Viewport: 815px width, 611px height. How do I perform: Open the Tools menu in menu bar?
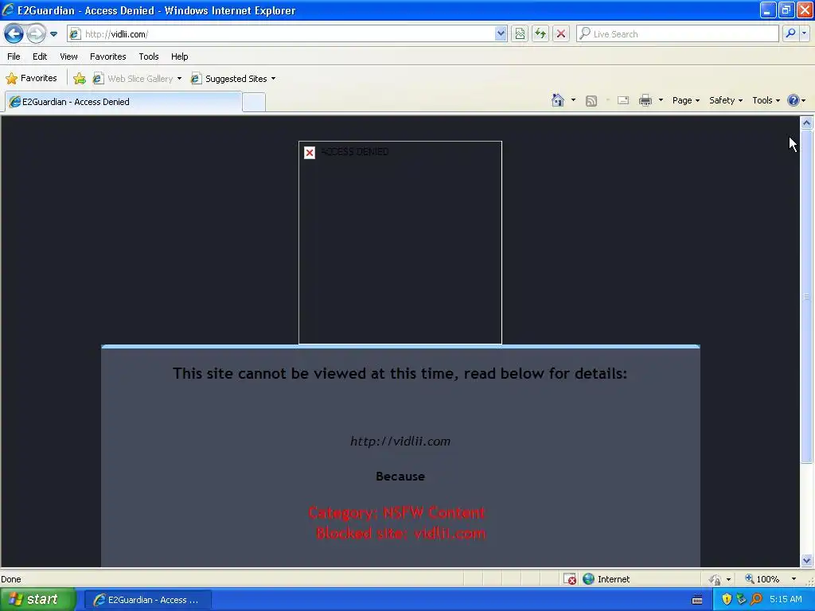(149, 56)
